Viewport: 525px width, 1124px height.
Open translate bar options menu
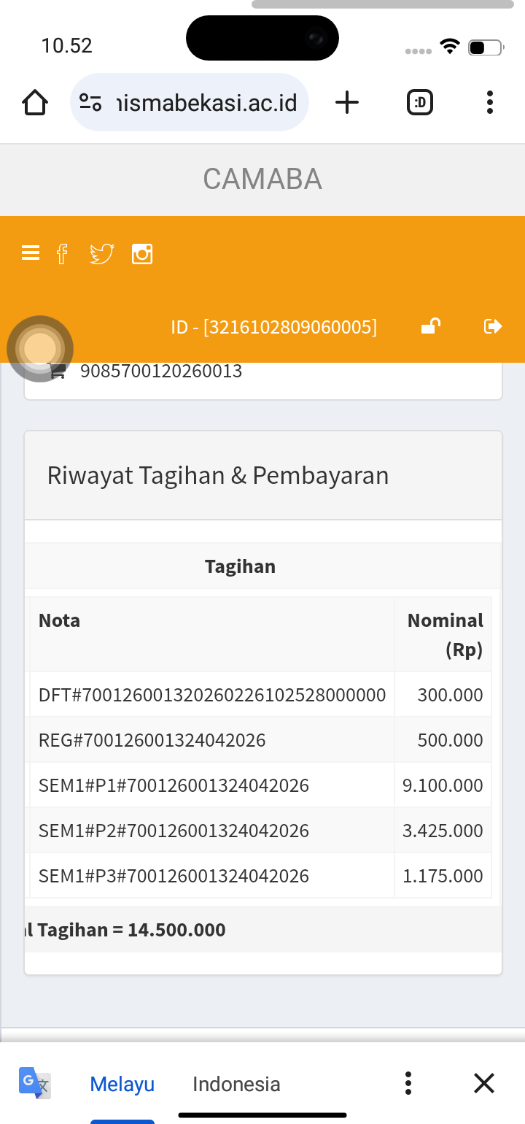pos(408,1083)
